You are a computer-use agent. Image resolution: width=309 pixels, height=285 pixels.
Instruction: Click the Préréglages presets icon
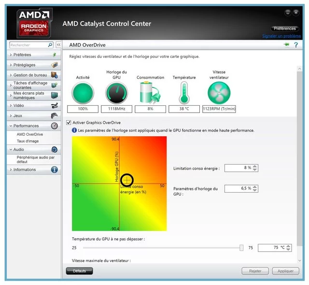click(x=55, y=65)
